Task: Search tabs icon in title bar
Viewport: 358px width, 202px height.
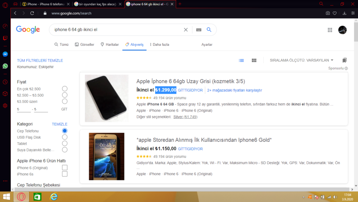Action: click(321, 4)
